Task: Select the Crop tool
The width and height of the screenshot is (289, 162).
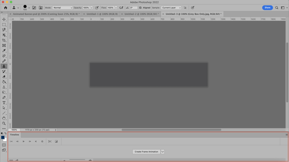Action: 4,40
